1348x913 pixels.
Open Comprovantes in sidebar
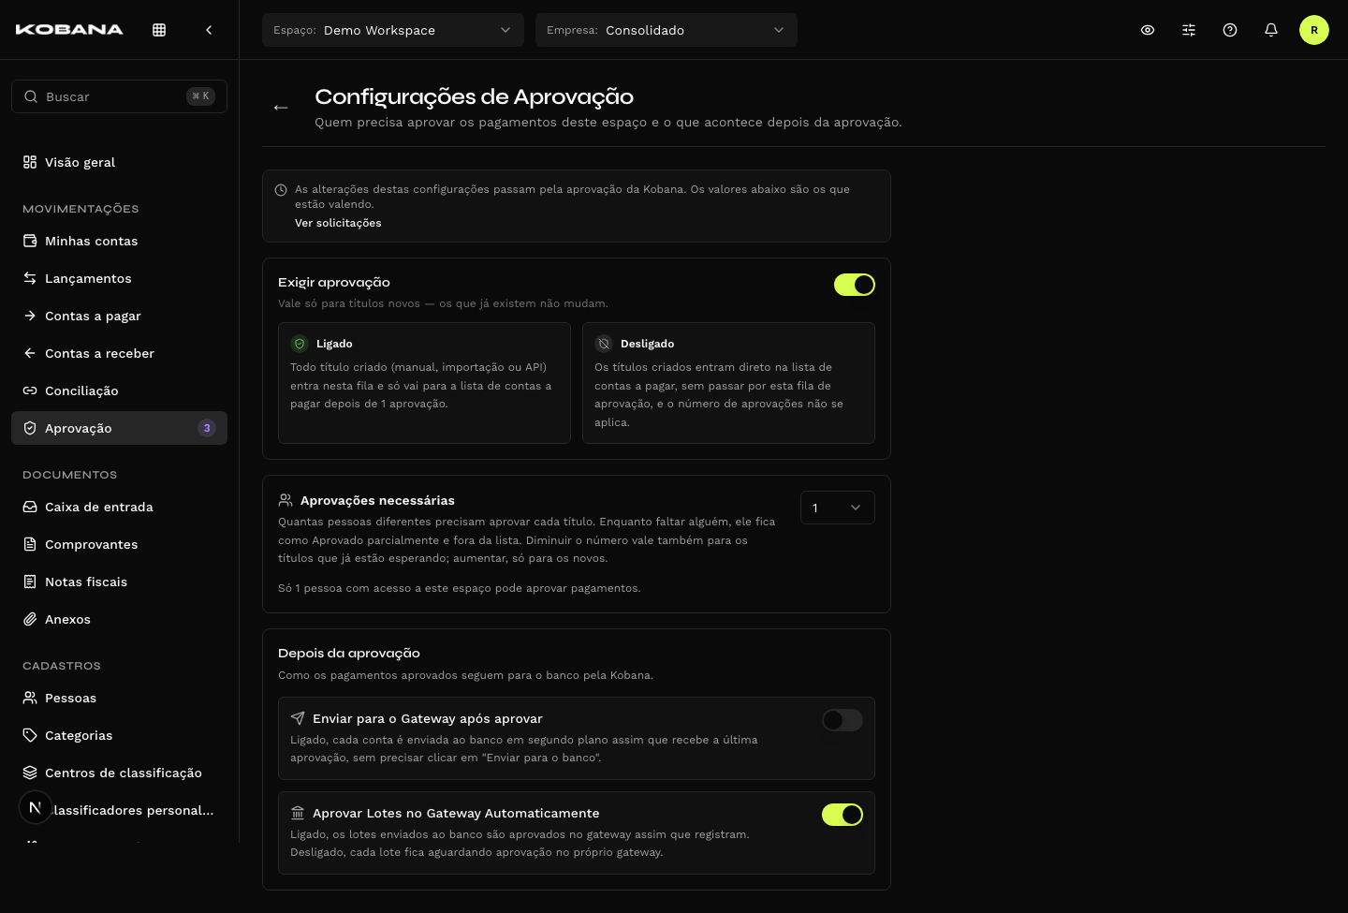[x=119, y=544]
